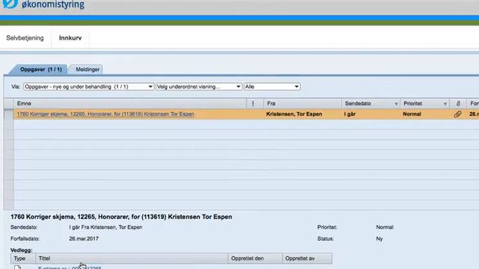
Task: Open the attachment link under Vedlegg
Action: click(x=70, y=268)
